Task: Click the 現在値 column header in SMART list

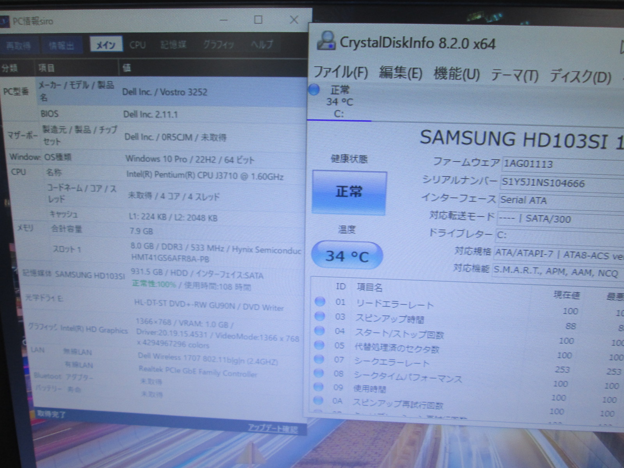Action: 566,295
